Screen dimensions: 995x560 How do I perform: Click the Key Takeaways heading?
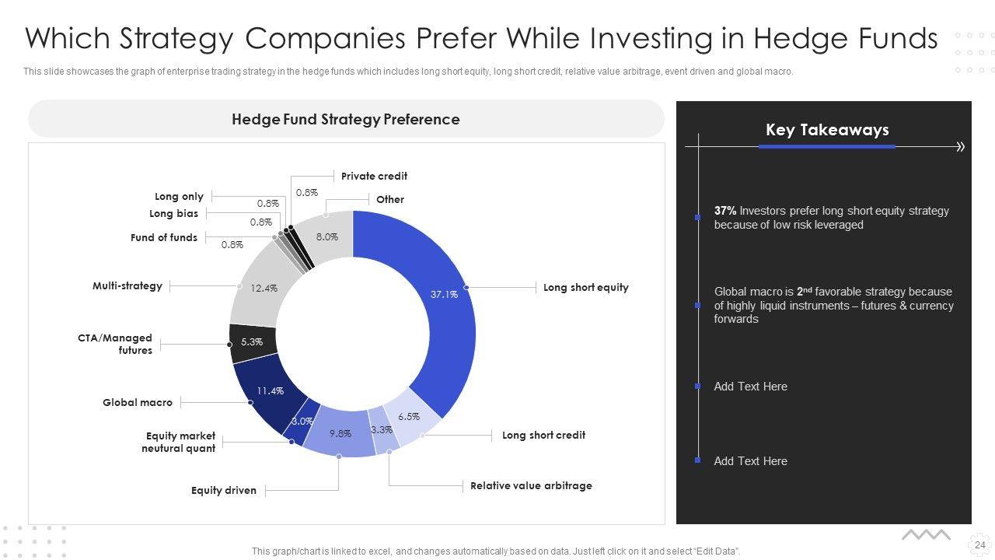(827, 130)
